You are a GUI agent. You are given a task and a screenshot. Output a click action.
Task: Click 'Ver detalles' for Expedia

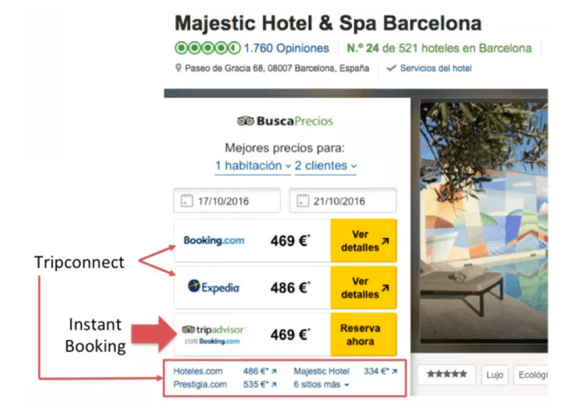click(x=364, y=287)
